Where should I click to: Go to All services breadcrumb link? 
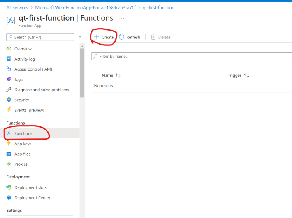(17, 8)
